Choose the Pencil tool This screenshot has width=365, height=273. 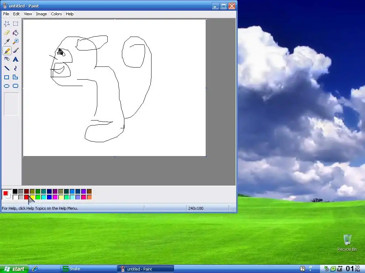(x=7, y=50)
